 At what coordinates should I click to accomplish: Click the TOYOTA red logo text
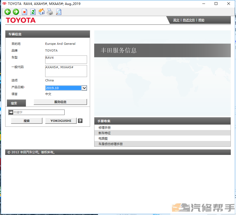[21, 20]
